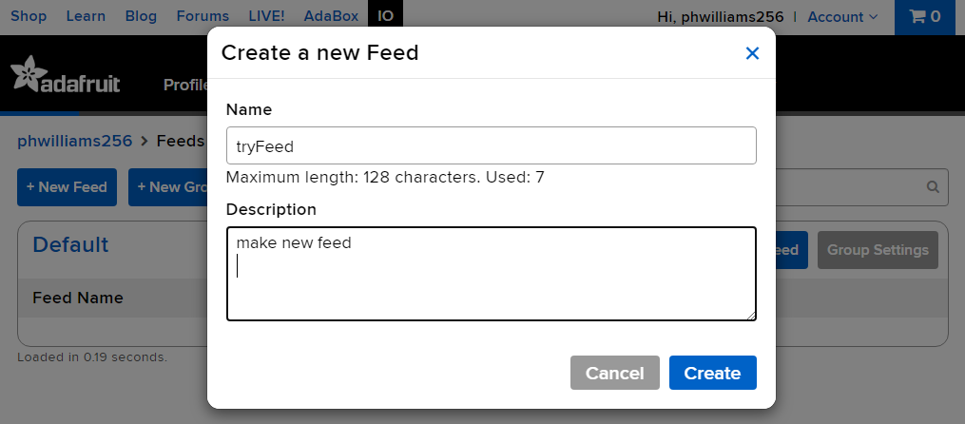Click the Group Settings button
The image size is (965, 424).
tap(877, 250)
